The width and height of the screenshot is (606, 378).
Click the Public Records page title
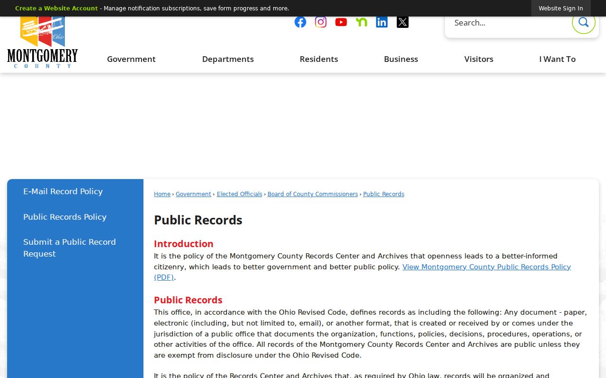click(x=198, y=220)
